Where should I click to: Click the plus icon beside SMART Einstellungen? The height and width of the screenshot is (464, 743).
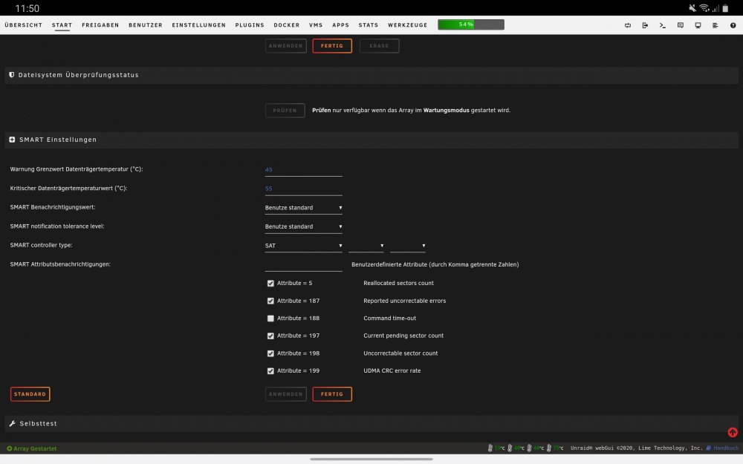click(x=13, y=140)
